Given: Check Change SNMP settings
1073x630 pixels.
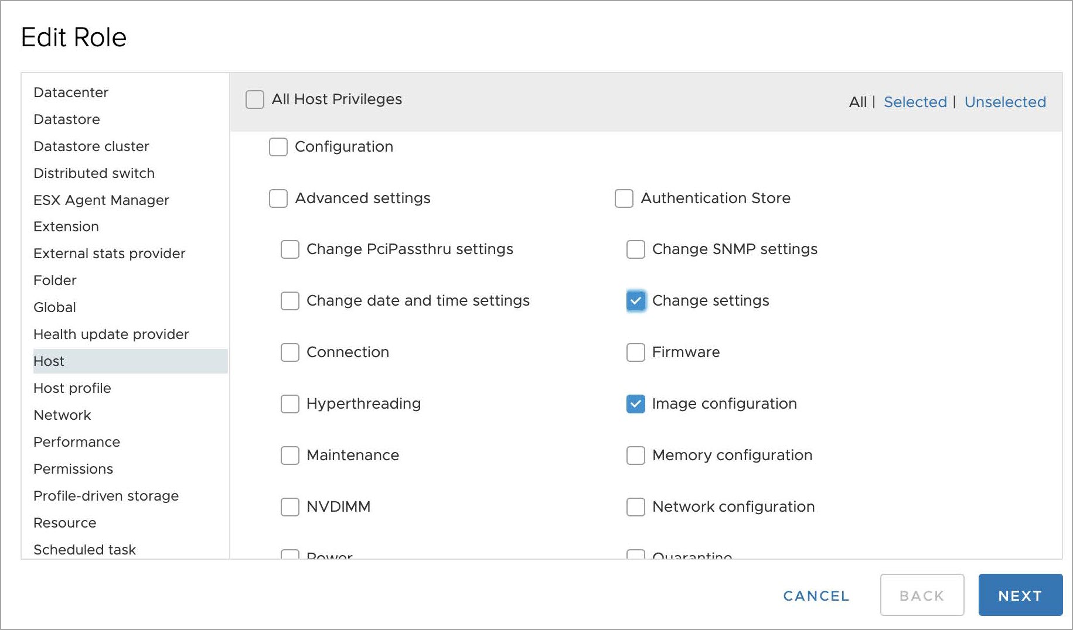Looking at the screenshot, I should tap(636, 249).
